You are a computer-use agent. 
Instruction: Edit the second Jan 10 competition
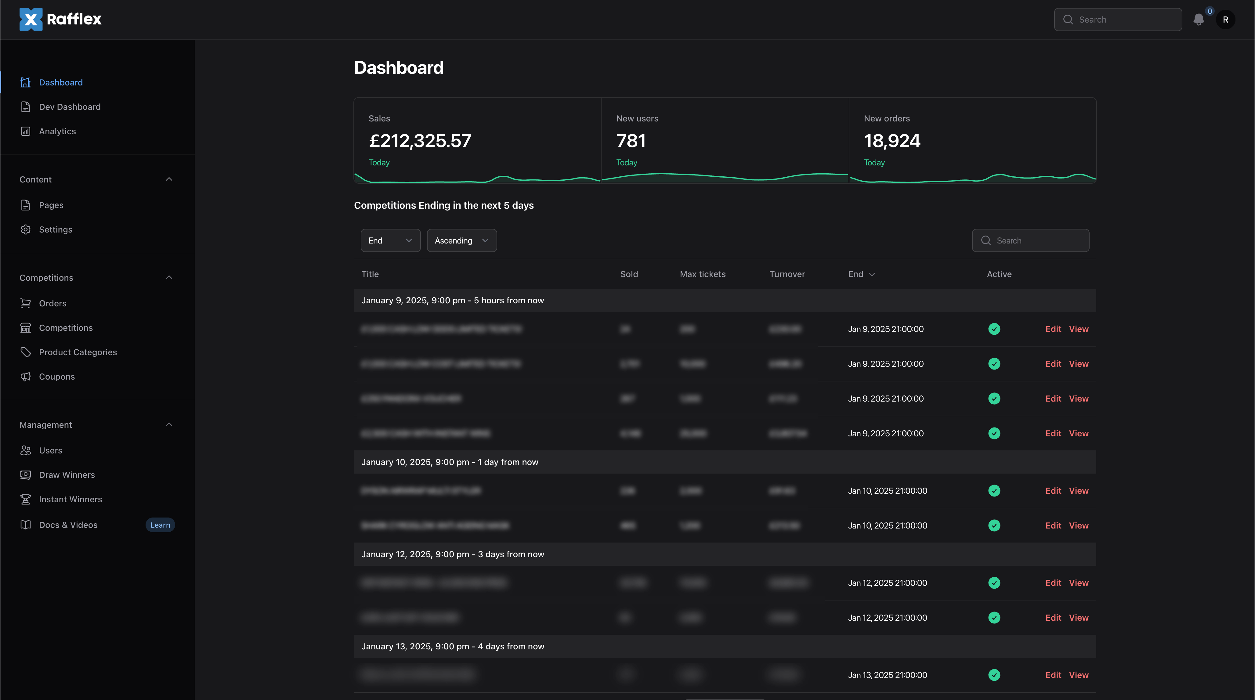click(x=1053, y=525)
